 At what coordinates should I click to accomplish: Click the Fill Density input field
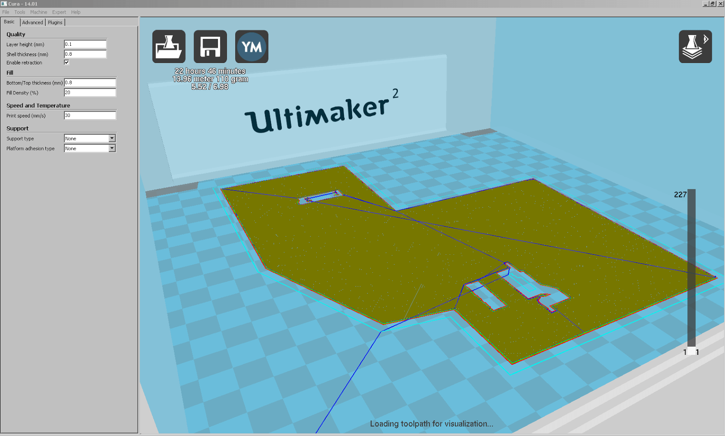click(90, 92)
